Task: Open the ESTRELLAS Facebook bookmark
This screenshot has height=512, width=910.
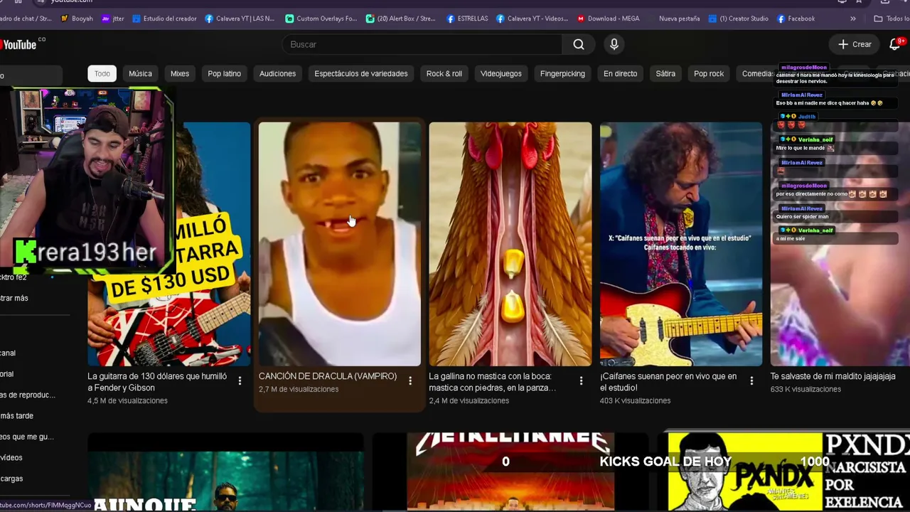Action: [x=467, y=18]
